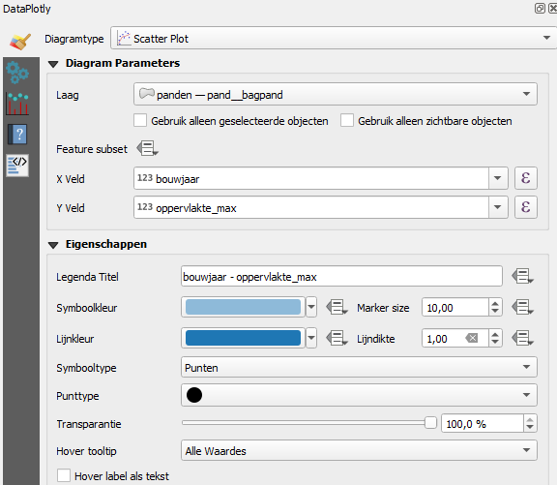Screen dimensions: 557x485
Task: Open the raw code view sidebar icon
Action: [17, 166]
